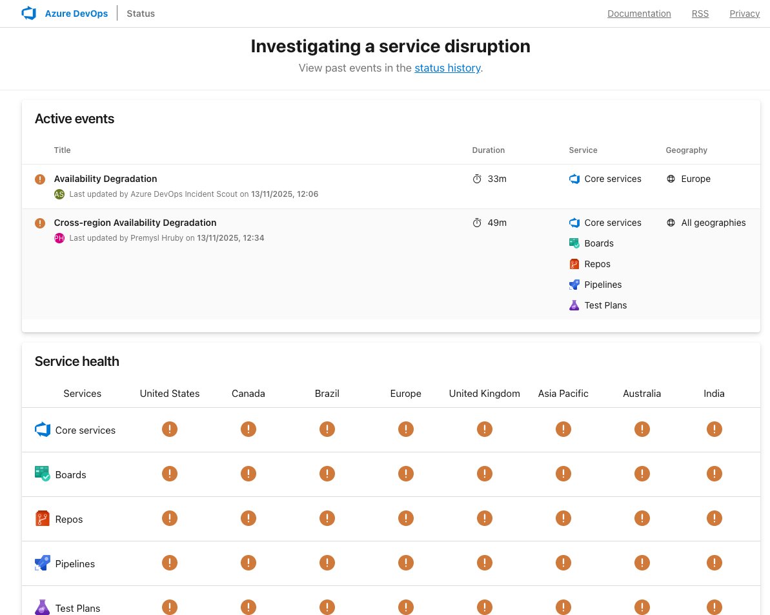This screenshot has height=615, width=770.
Task: Open Pipelines Canada status indicator
Action: [x=248, y=563]
